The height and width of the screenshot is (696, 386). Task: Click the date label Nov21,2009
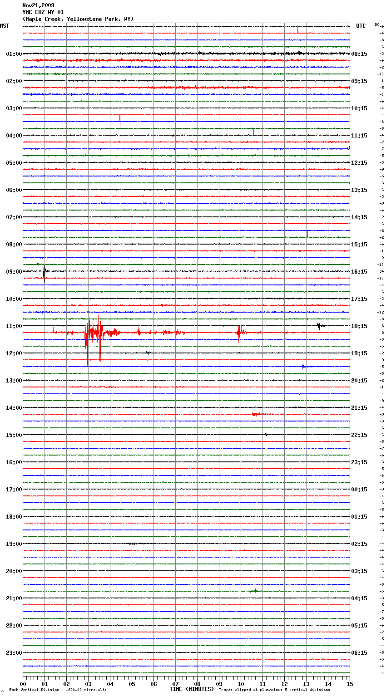click(38, 5)
